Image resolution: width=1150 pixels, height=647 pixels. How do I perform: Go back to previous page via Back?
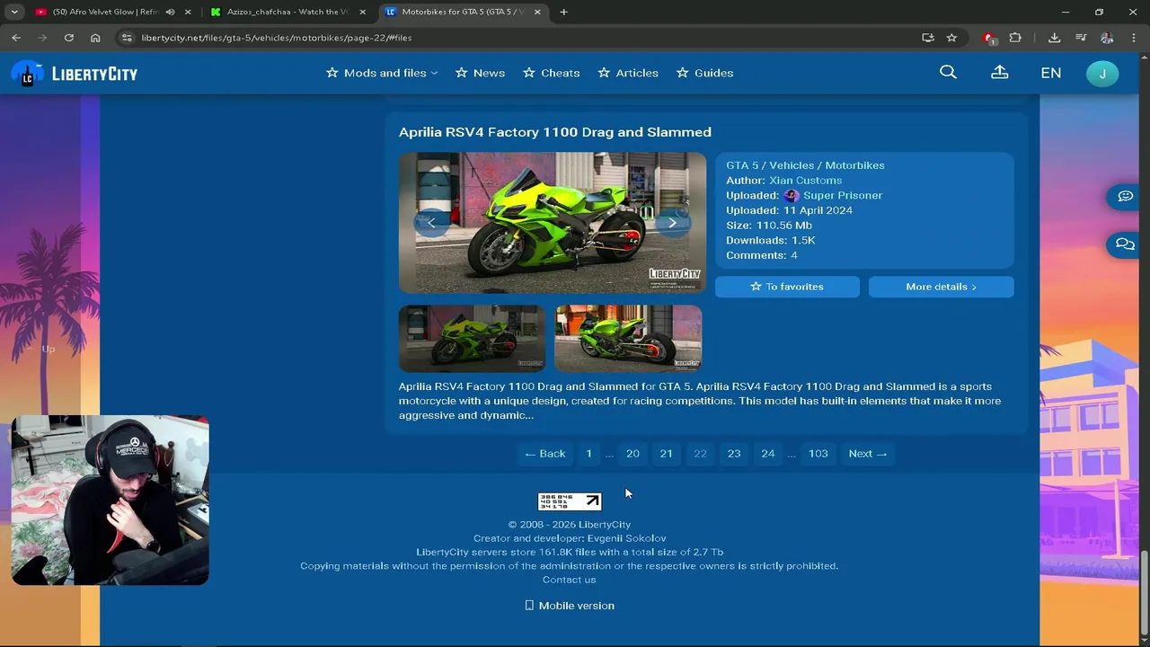click(544, 454)
